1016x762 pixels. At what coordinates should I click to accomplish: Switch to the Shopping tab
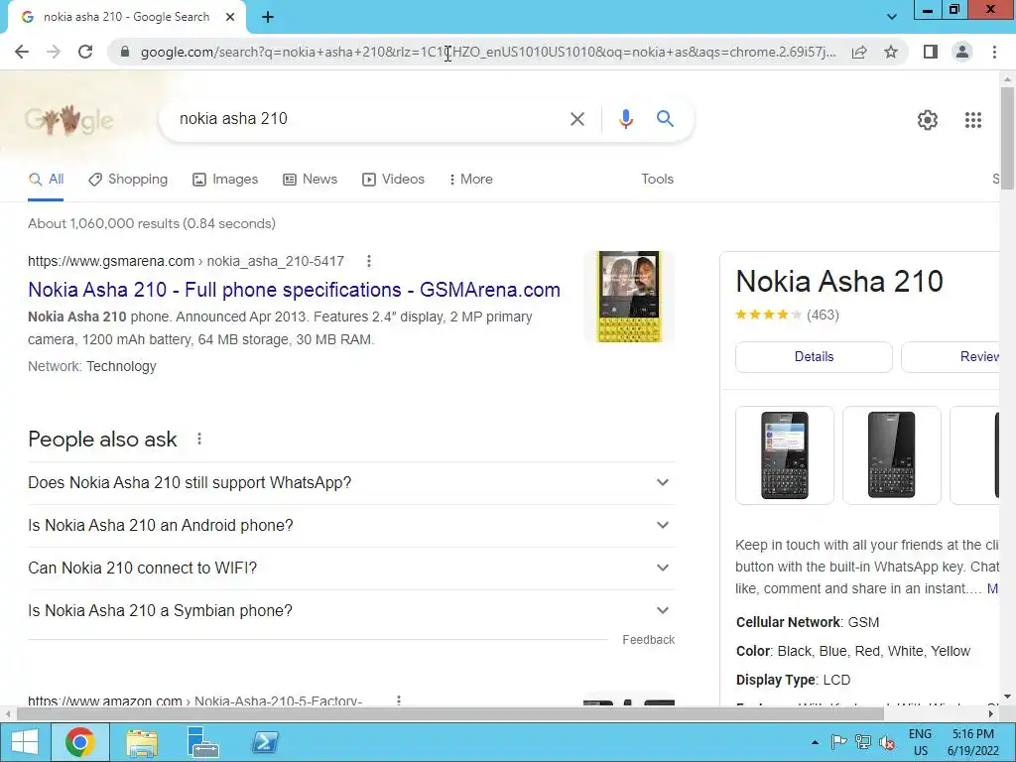tap(128, 180)
